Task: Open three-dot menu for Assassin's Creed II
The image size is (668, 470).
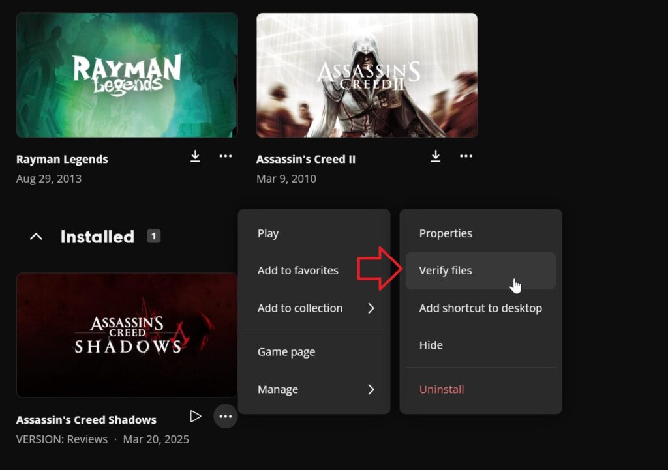Action: [x=466, y=156]
